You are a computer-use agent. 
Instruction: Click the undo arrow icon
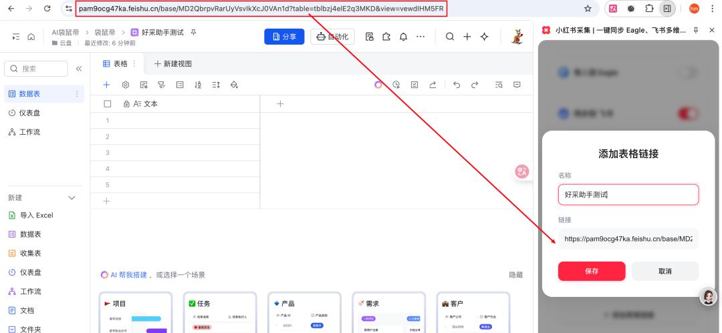tap(457, 85)
